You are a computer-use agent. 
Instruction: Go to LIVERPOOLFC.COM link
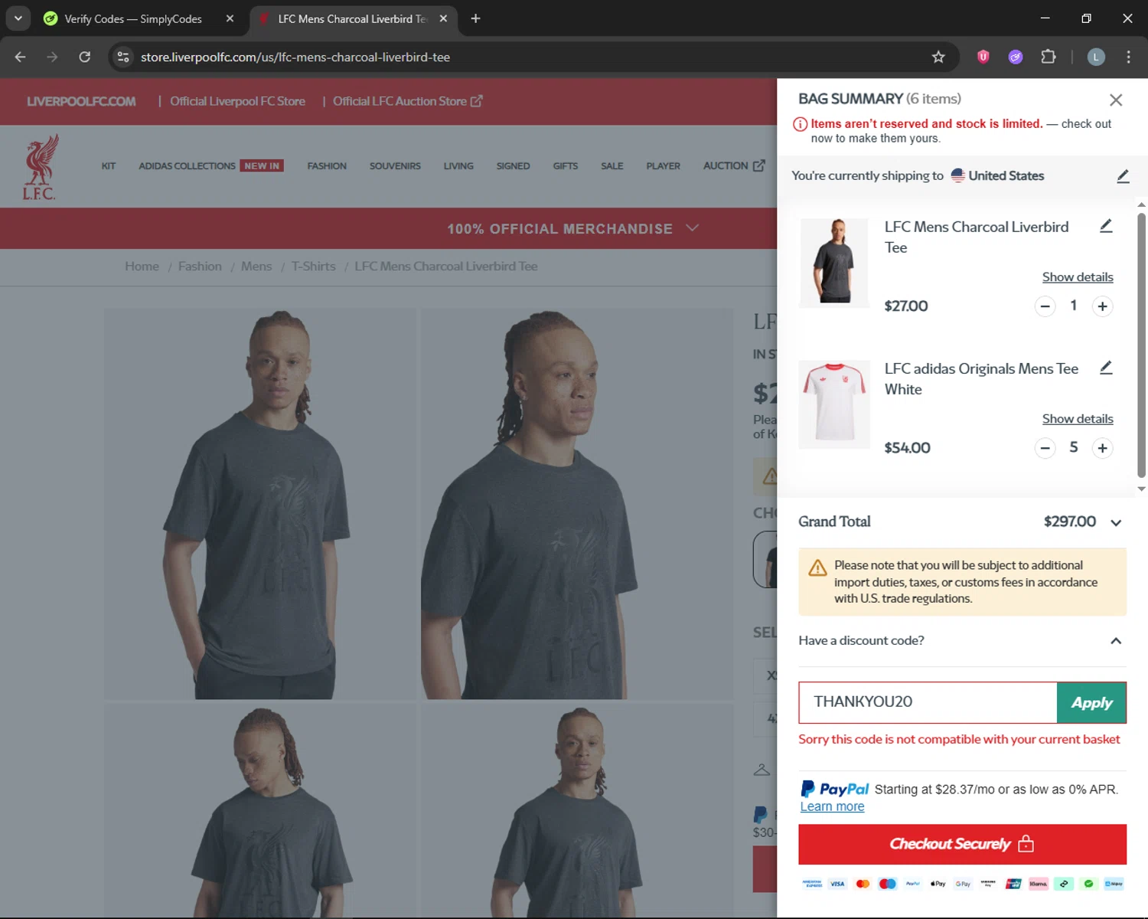[x=81, y=101]
